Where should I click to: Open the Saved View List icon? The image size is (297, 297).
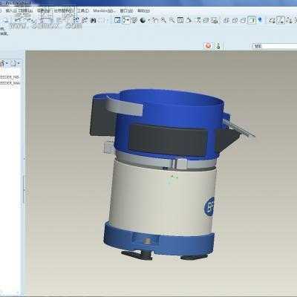point(198,20)
